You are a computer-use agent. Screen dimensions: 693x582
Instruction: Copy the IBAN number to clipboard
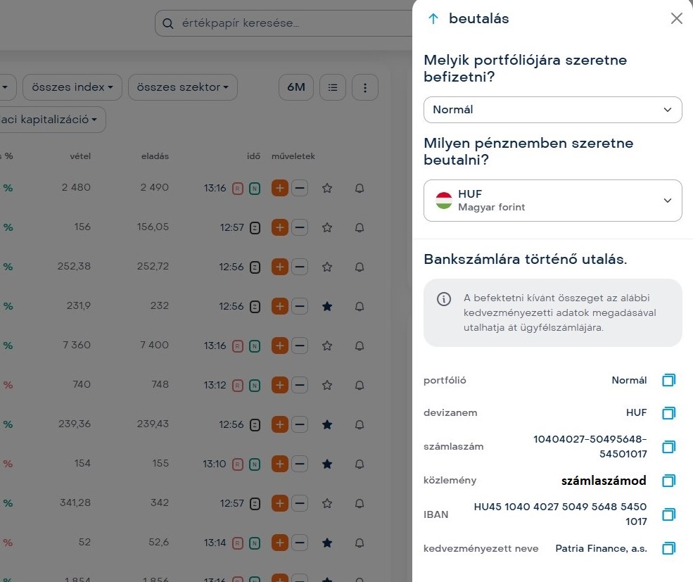668,514
